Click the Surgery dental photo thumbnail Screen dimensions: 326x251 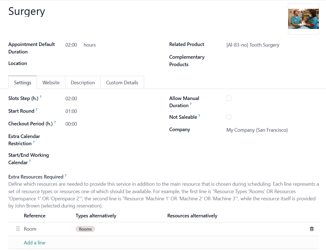coord(303,19)
